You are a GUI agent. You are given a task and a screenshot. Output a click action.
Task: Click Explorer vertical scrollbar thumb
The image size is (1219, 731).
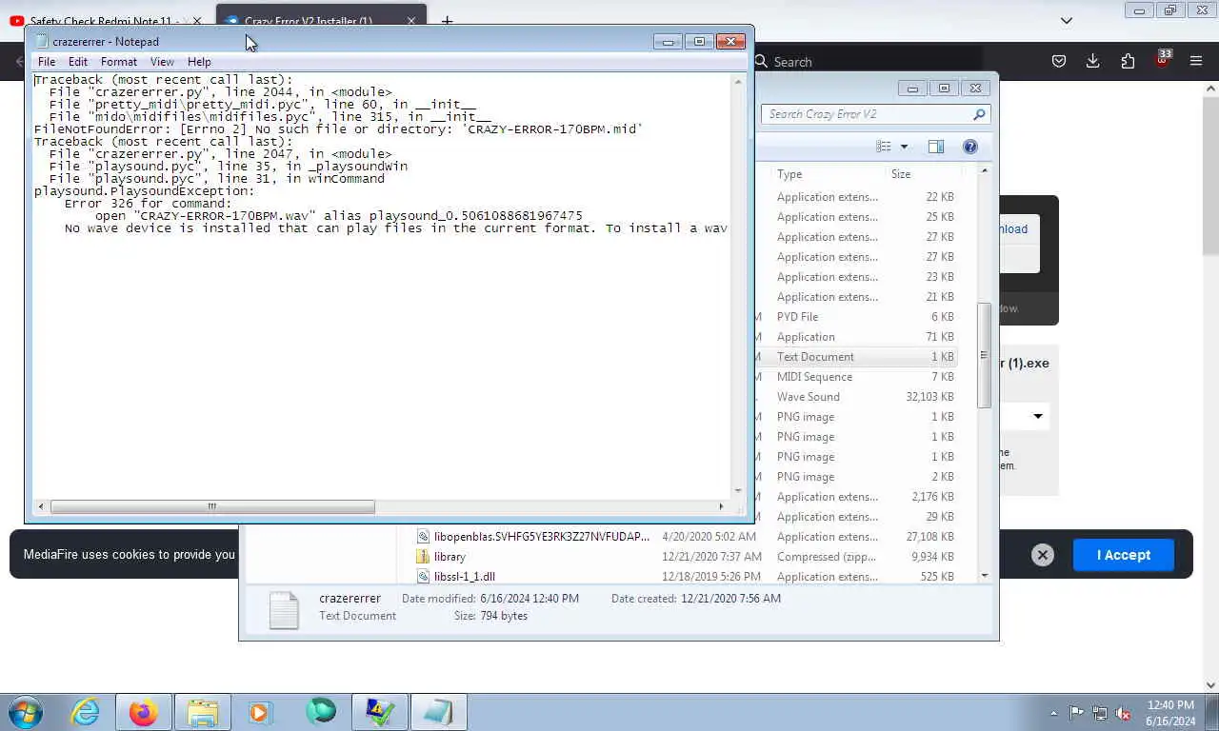(x=984, y=355)
